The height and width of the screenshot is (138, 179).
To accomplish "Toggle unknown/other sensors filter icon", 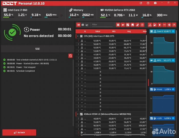I will pyautogui.click(x=142, y=25).
